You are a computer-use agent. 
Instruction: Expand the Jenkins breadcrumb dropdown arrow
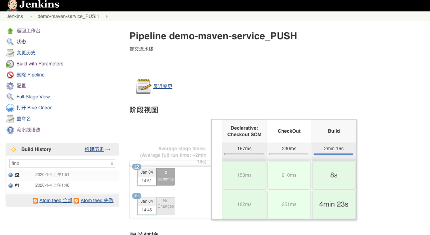[x=31, y=17]
